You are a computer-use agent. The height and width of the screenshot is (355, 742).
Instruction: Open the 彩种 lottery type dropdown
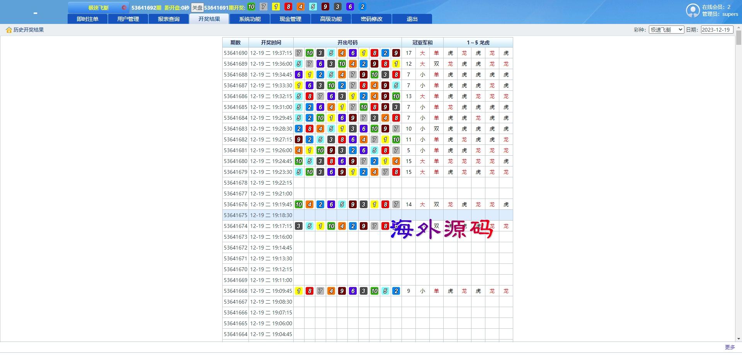(667, 30)
